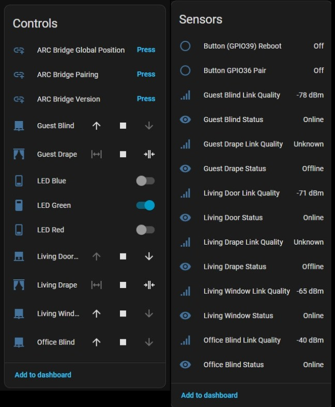Viewport: 335px width, 407px height.
Task: Lower the Living Window blind
Action: click(x=149, y=314)
